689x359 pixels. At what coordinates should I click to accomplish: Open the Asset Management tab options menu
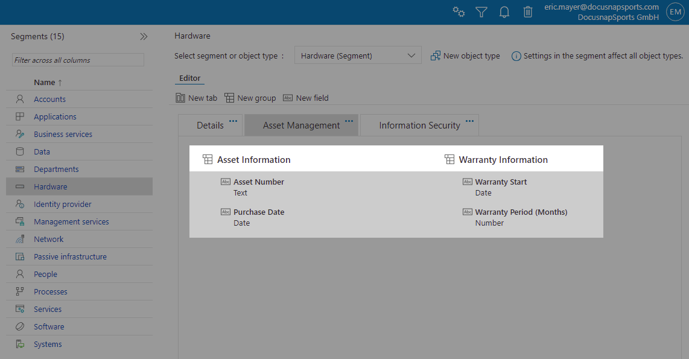pyautogui.click(x=349, y=121)
